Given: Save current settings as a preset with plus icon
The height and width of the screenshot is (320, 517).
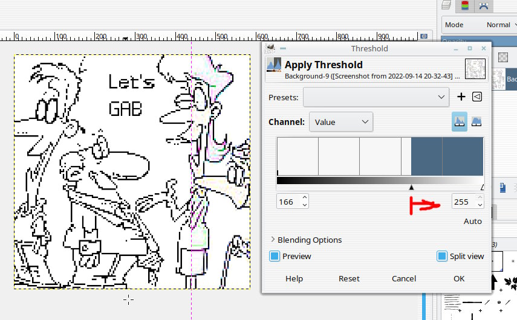Looking at the screenshot, I should point(461,97).
